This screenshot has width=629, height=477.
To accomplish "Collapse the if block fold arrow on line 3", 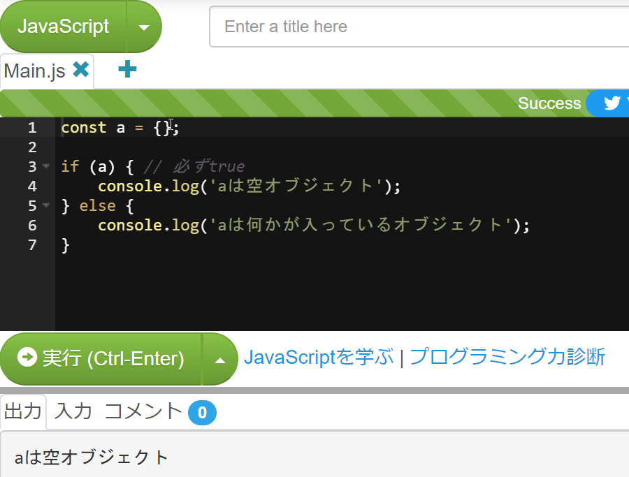I will tap(46, 166).
